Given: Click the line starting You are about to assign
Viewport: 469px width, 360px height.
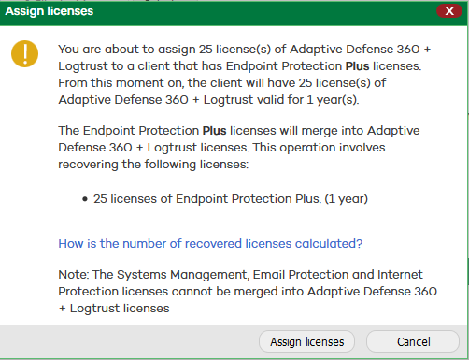Looking at the screenshot, I should click(x=245, y=50).
